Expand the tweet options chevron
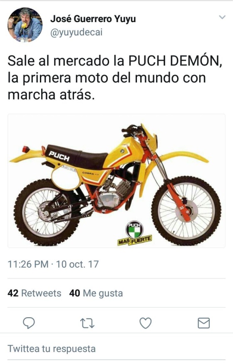 [x=222, y=17]
